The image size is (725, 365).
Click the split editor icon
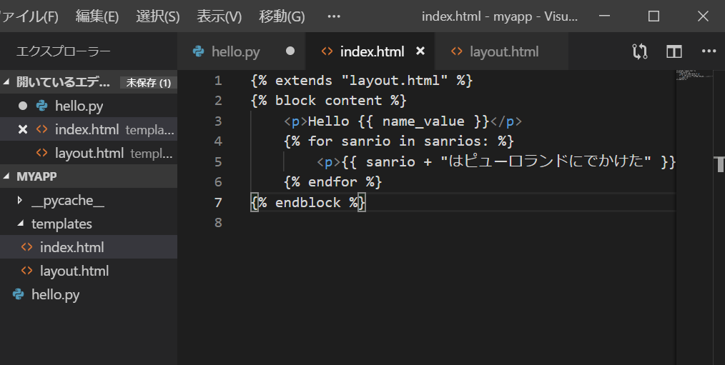[x=674, y=51]
